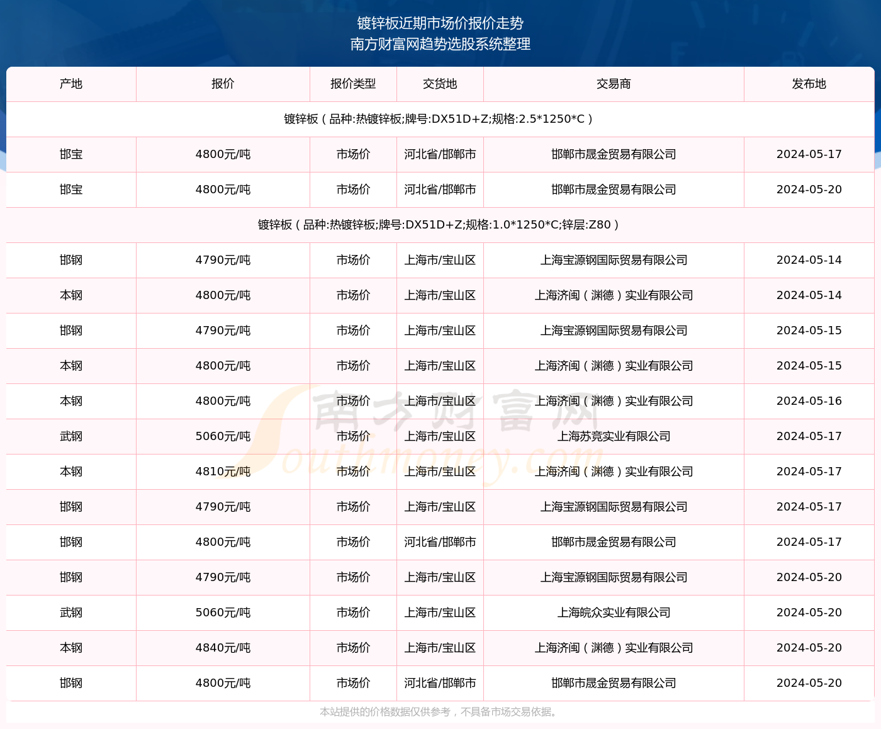This screenshot has width=881, height=729.
Task: Click 邯郸市晟金贸易有限公司 in the 邯钢 2024-05-17 row
Action: 614,542
